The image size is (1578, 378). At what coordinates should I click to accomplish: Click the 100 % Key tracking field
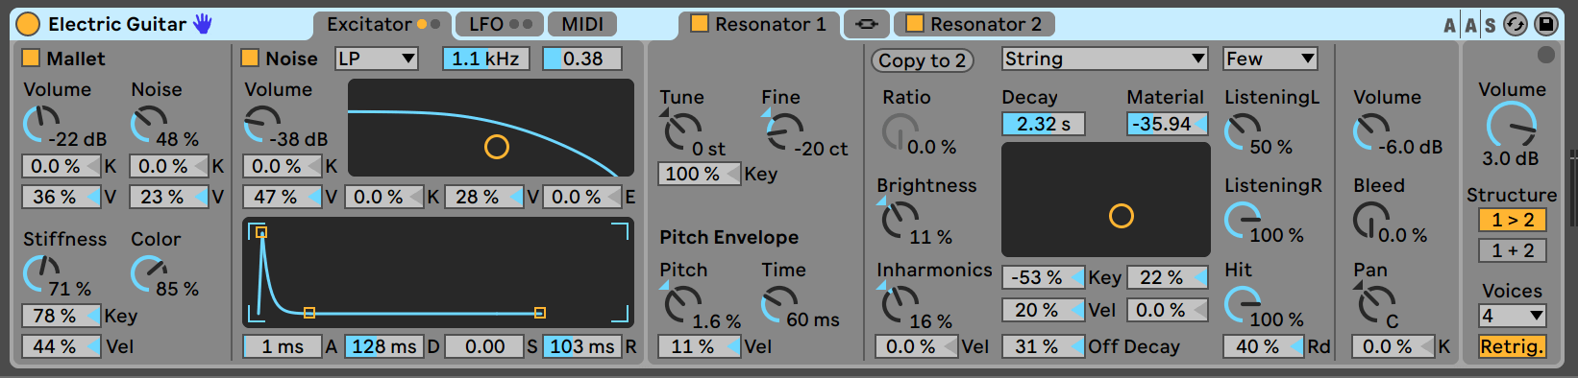coord(699,174)
